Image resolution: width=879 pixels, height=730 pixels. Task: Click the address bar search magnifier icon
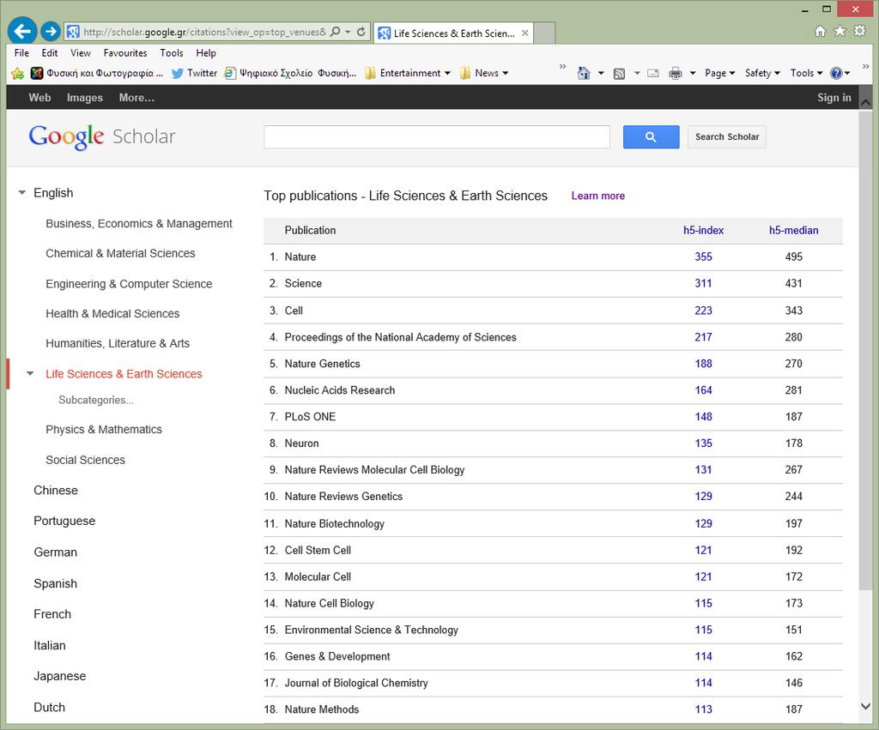[x=336, y=32]
